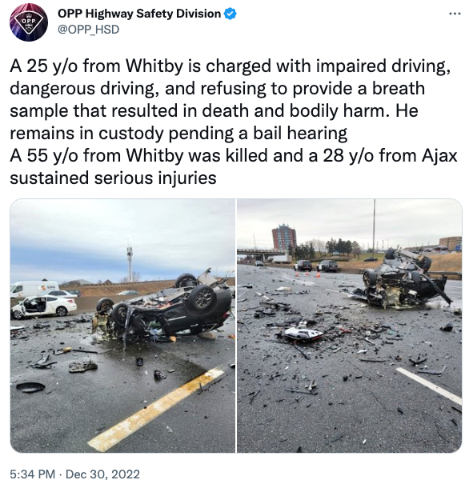Click the white van in left photo
The width and height of the screenshot is (469, 488).
(34, 289)
